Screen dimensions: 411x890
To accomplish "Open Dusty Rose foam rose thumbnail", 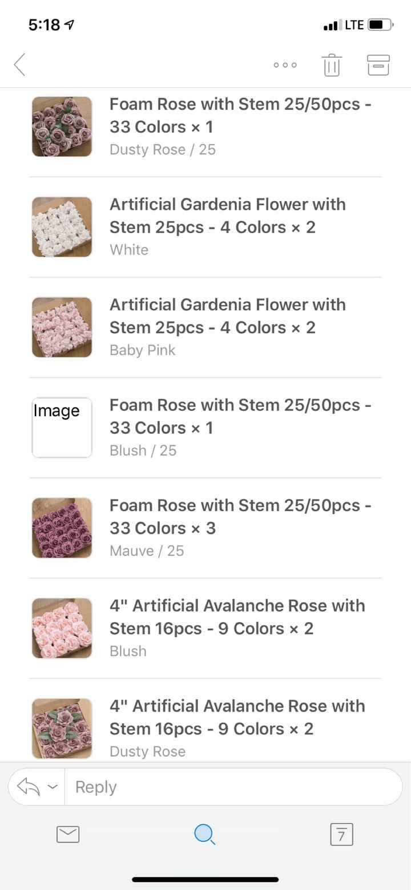I will 62,126.
